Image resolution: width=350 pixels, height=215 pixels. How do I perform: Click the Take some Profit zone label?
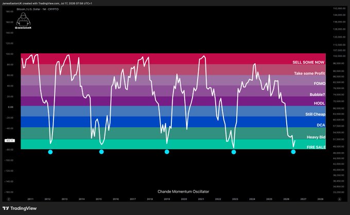(309, 74)
